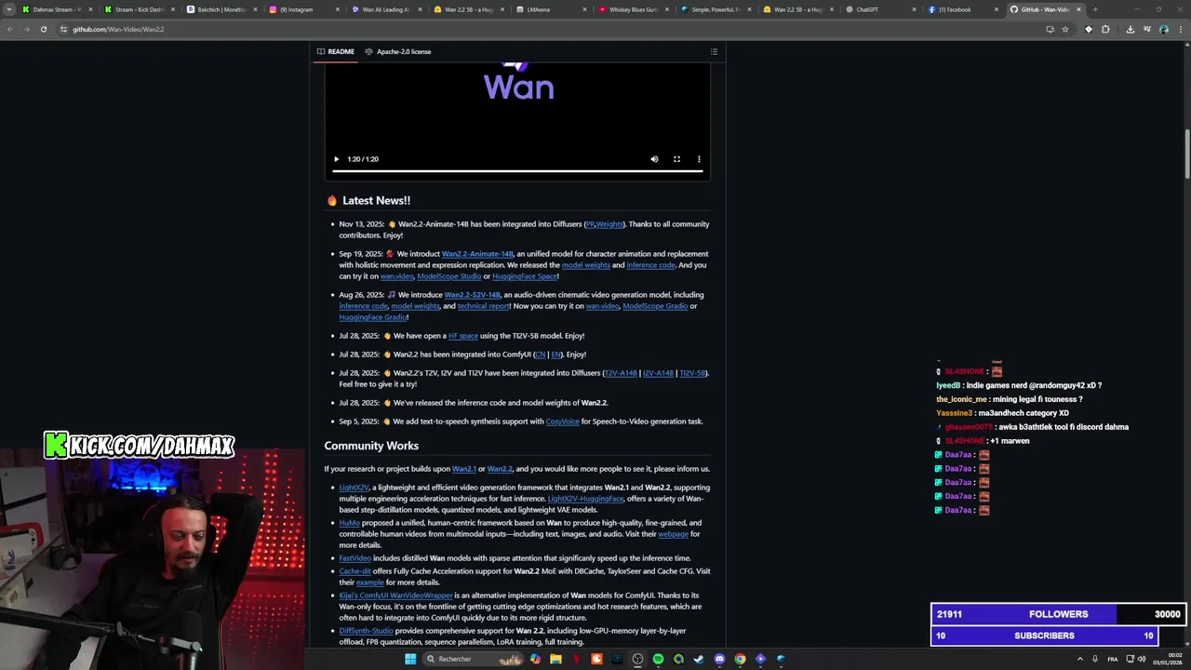Open Kijai's ComfyUI WanVideoWrapper link
The image size is (1191, 670).
[x=395, y=596]
